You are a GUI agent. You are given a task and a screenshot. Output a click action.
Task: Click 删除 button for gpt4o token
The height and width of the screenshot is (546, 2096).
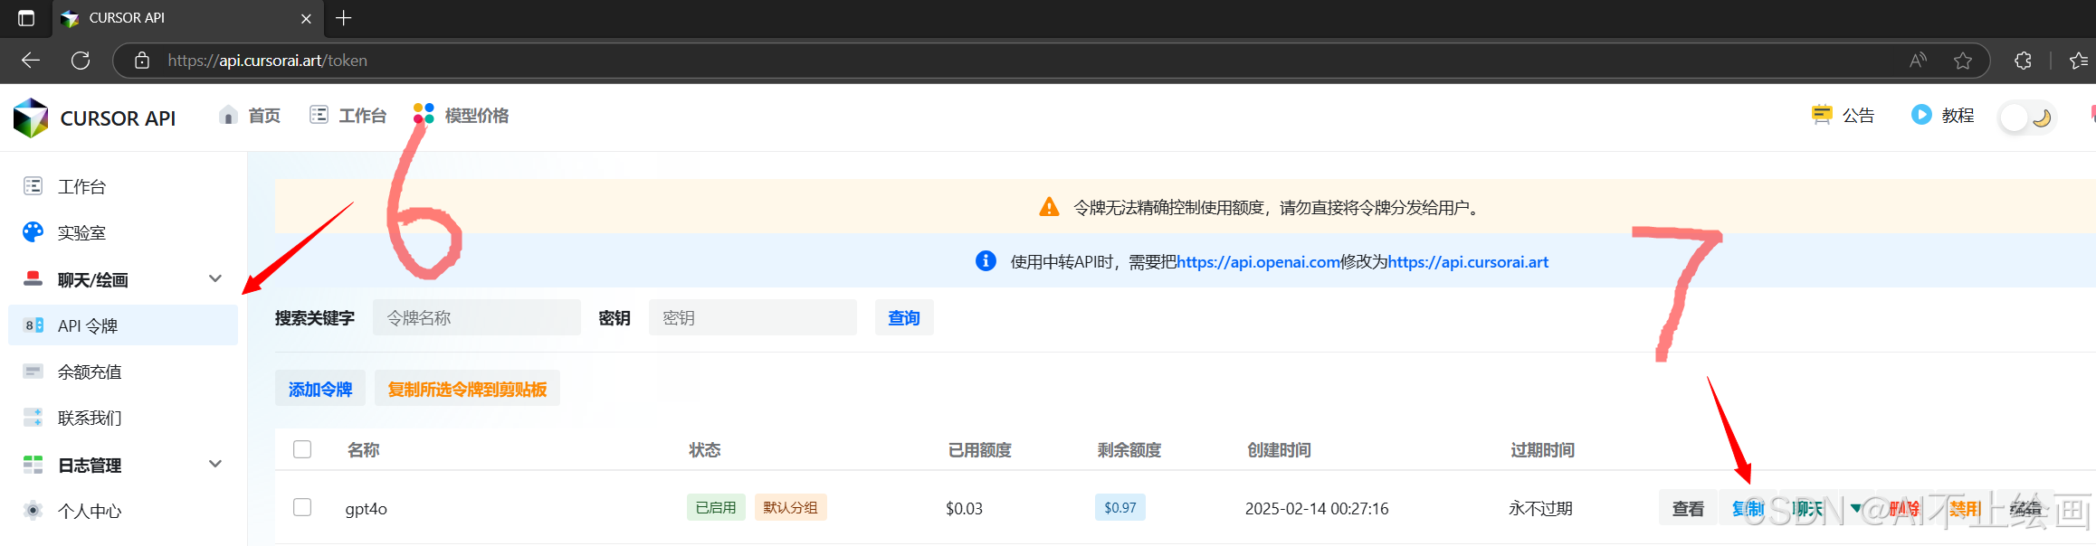coord(1904,509)
